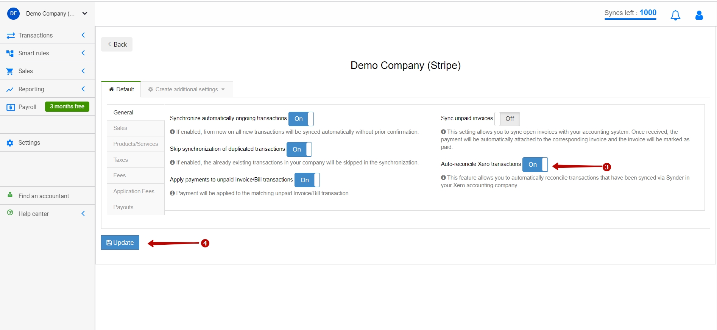Click the Transactions arrows icon in sidebar
The height and width of the screenshot is (330, 717).
coord(11,36)
